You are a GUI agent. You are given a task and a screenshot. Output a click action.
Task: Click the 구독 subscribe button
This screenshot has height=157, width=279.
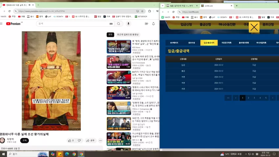pos(25,141)
